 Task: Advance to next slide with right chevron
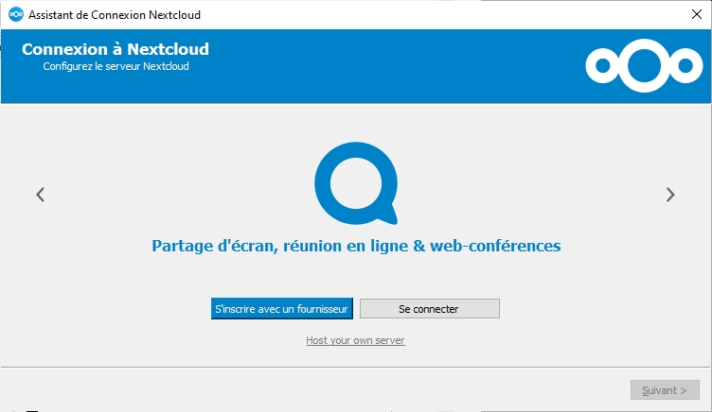(670, 195)
